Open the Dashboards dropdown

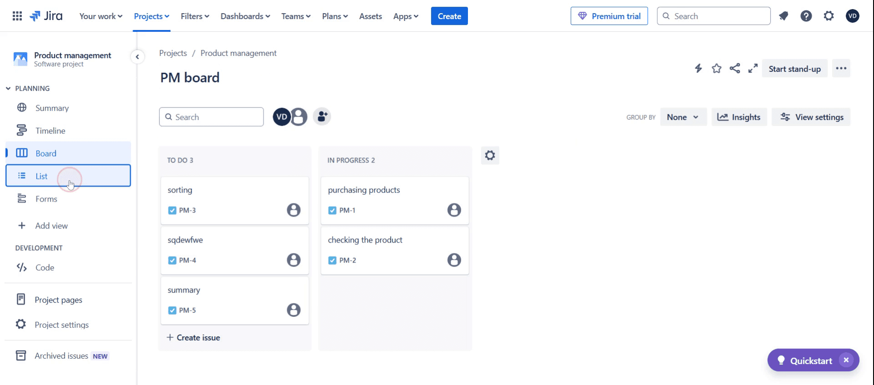[245, 16]
